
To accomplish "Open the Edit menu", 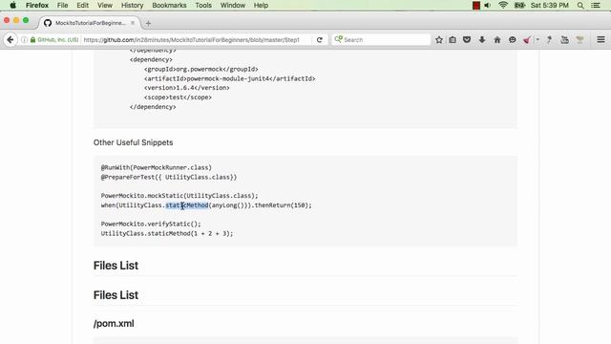I will point(83,5).
